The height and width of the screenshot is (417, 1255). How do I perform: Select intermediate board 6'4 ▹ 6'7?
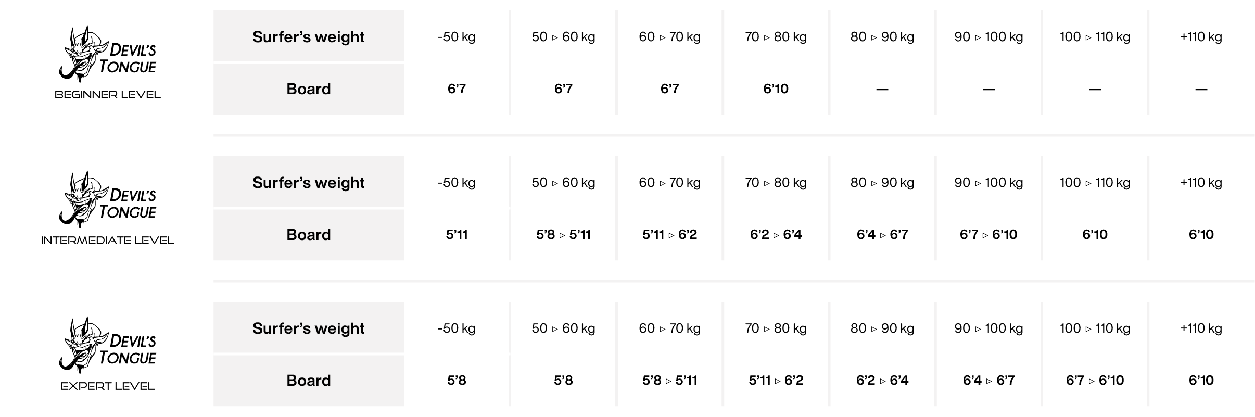coord(882,235)
